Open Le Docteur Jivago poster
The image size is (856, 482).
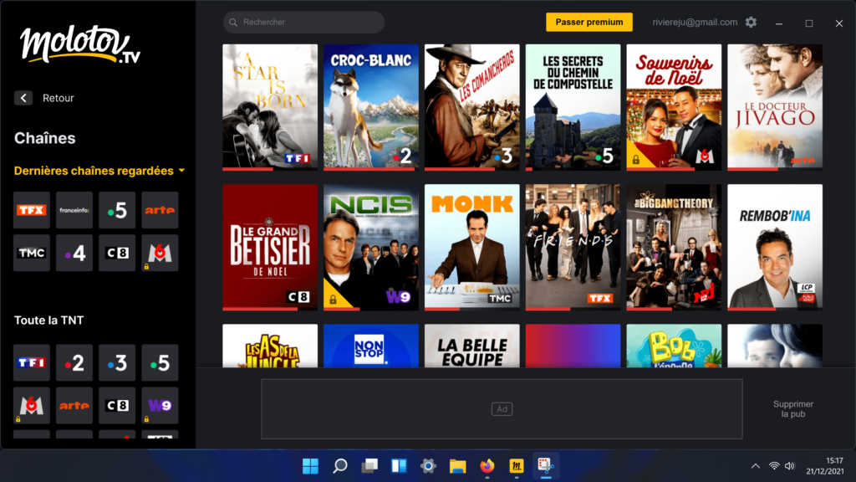click(x=775, y=107)
